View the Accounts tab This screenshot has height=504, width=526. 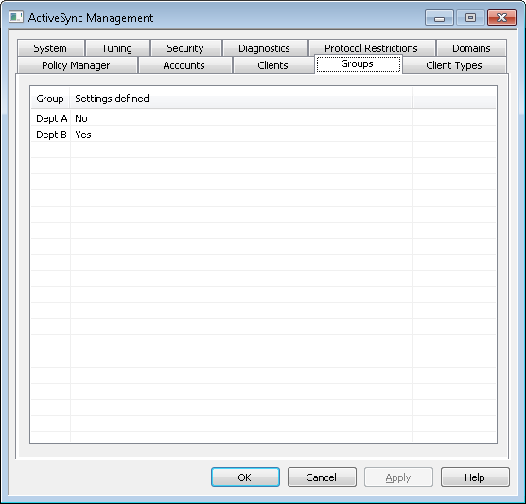pos(185,65)
